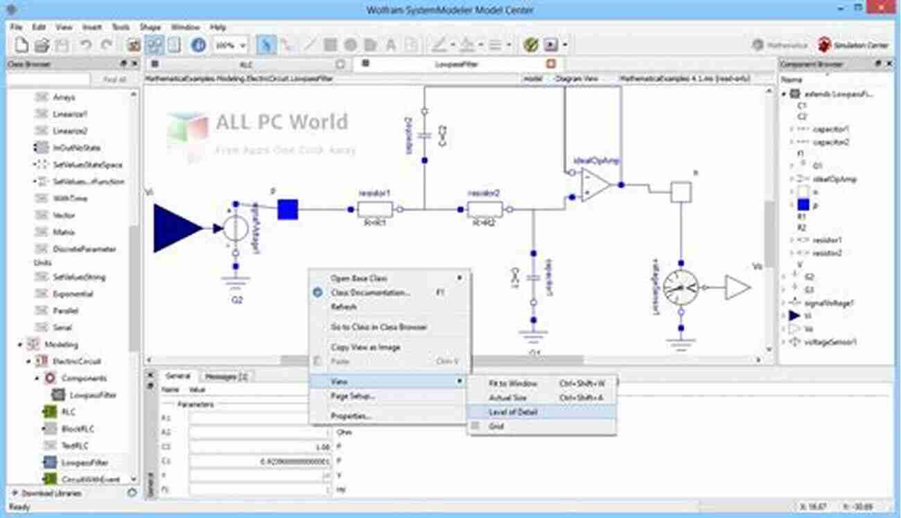Screen dimensions: 901x518
Task: Open the Shape menu
Action: [150, 27]
